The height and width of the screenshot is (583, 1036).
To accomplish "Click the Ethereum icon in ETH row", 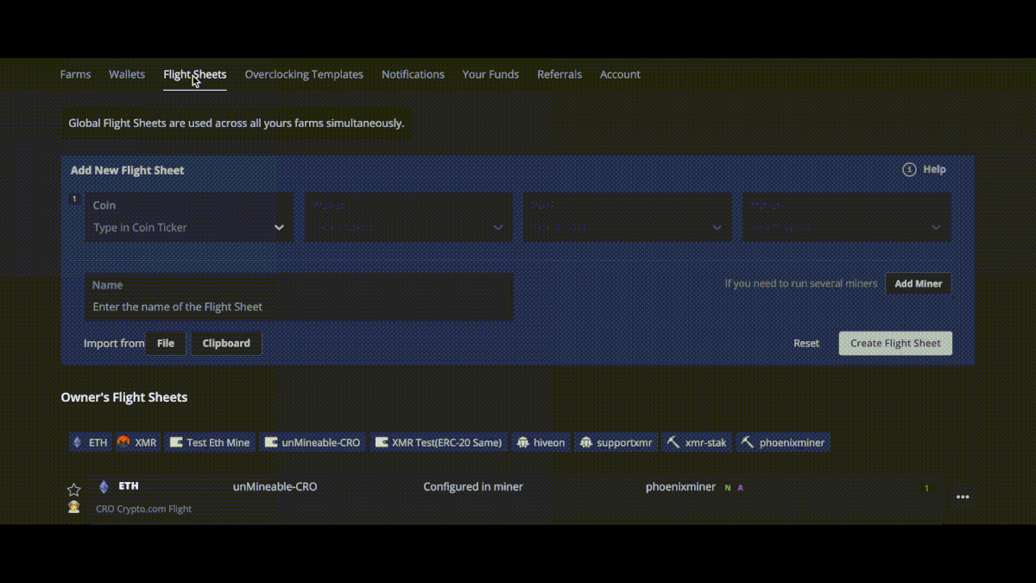I will [x=104, y=487].
